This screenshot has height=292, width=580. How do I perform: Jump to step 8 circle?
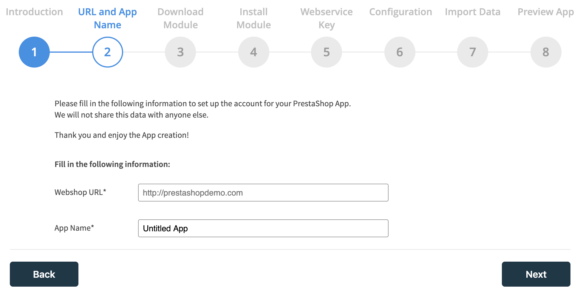(x=546, y=52)
